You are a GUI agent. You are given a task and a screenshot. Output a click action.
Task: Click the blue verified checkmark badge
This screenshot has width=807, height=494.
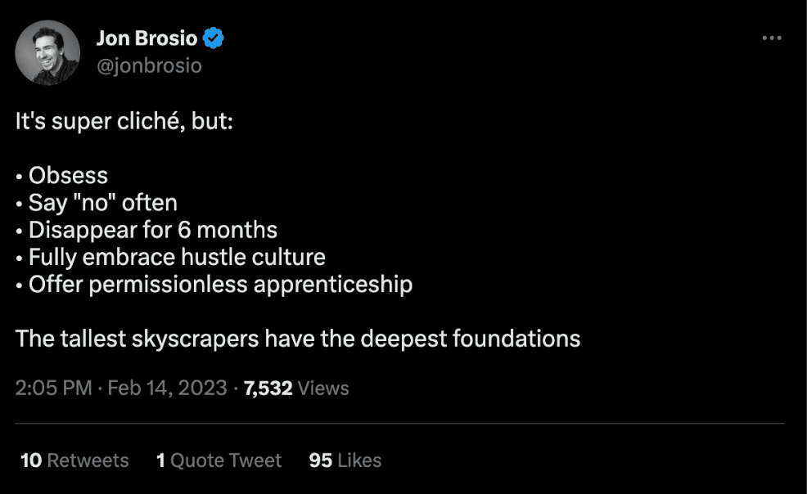214,38
